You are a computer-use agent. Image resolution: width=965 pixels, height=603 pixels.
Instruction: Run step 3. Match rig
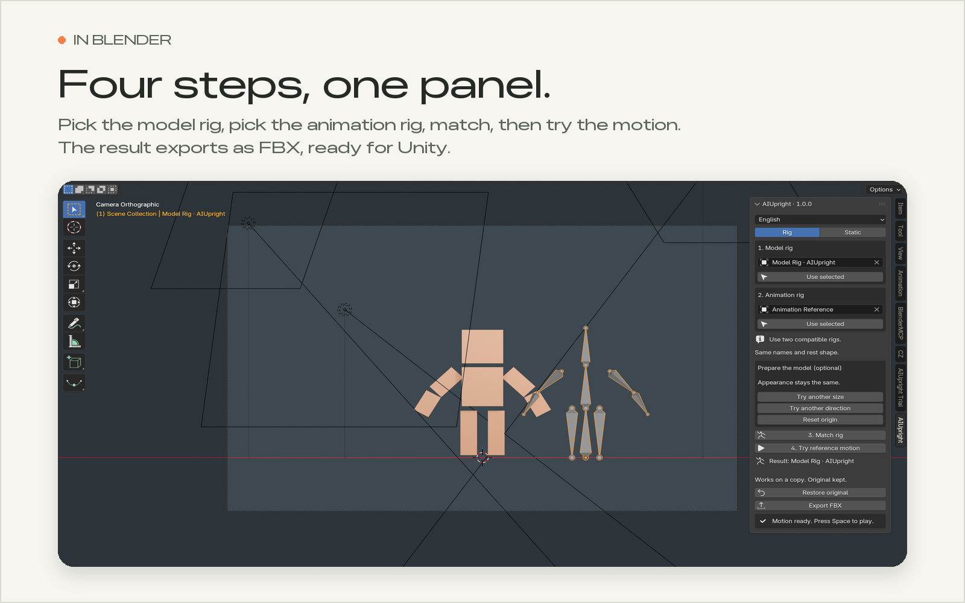point(820,435)
